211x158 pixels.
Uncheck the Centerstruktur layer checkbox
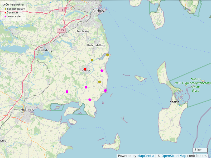point(4,5)
